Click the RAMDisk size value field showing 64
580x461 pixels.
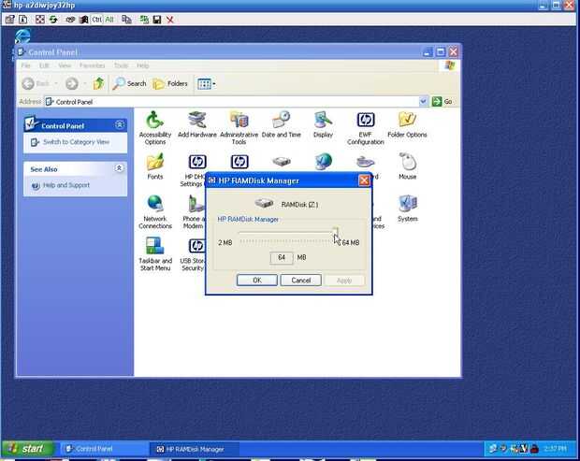tap(282, 257)
